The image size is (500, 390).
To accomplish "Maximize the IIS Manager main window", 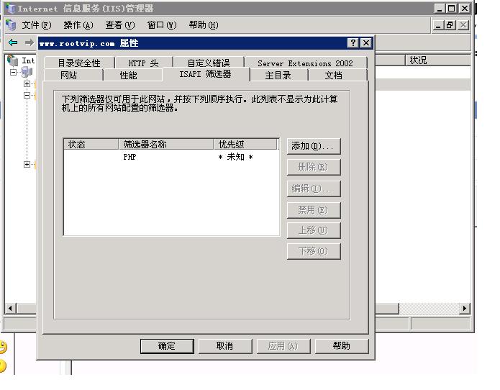I will point(452,9).
